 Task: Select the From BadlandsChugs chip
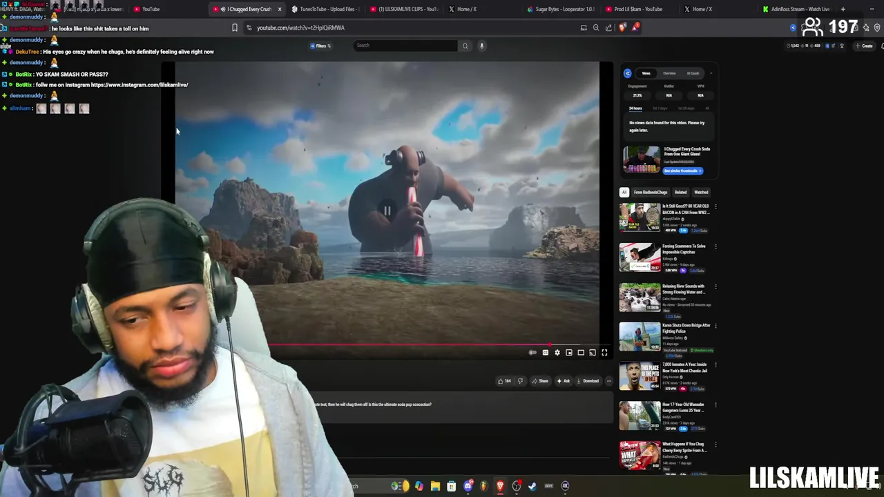click(x=651, y=193)
